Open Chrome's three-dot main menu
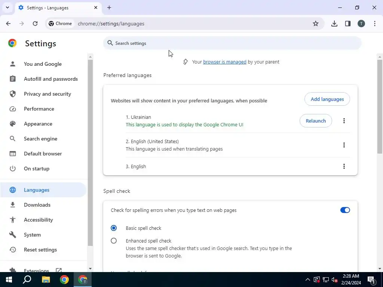 coord(375,24)
